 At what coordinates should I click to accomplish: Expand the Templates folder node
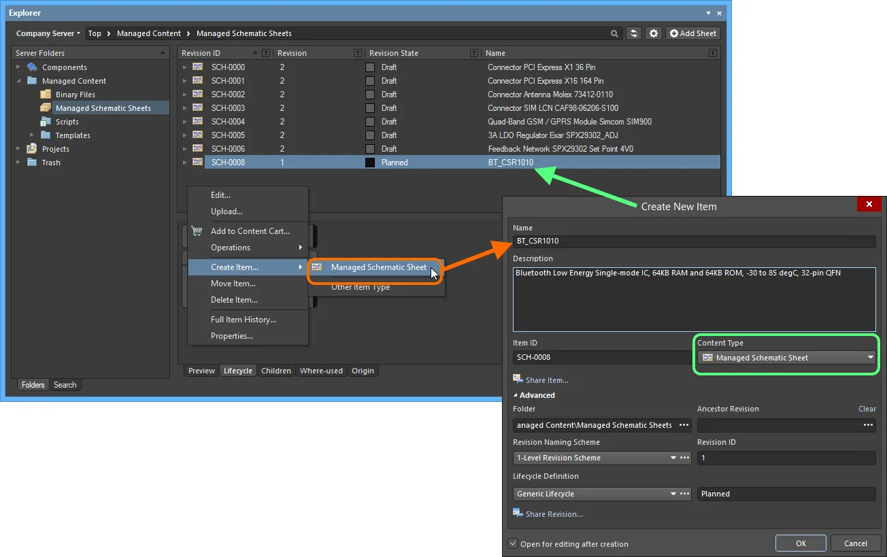pos(32,135)
